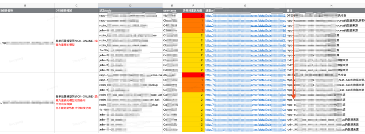Screen dimensions: 365x134
Task: Click the username header cell
Action: (172, 10)
